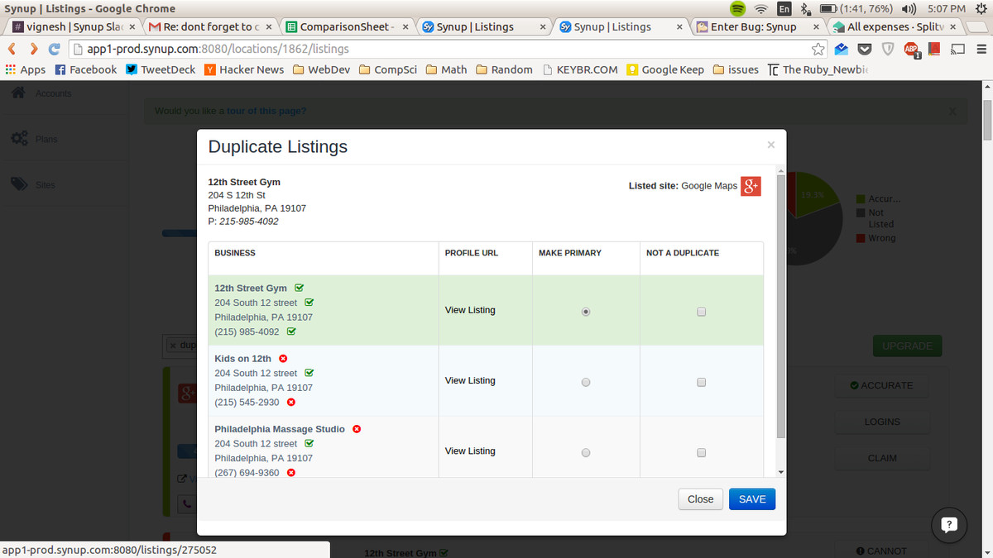
Task: Open the Wi-Fi network indicator
Action: pyautogui.click(x=761, y=8)
